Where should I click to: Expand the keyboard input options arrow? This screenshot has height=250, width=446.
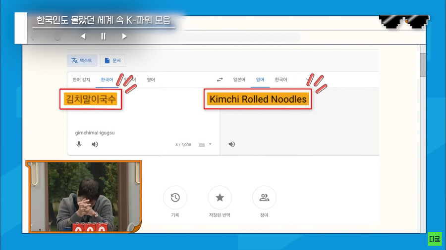210,144
